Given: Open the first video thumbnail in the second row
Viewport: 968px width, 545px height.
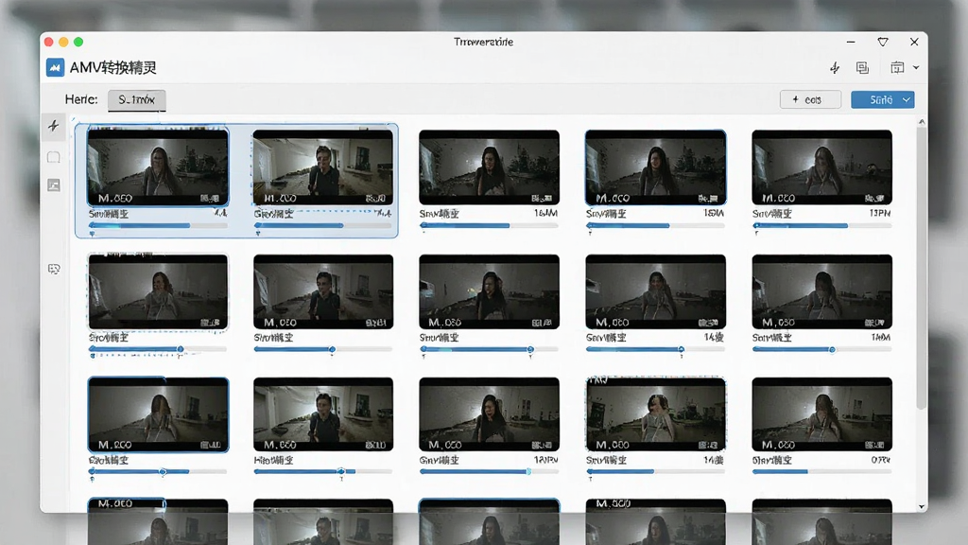Looking at the screenshot, I should (x=158, y=291).
